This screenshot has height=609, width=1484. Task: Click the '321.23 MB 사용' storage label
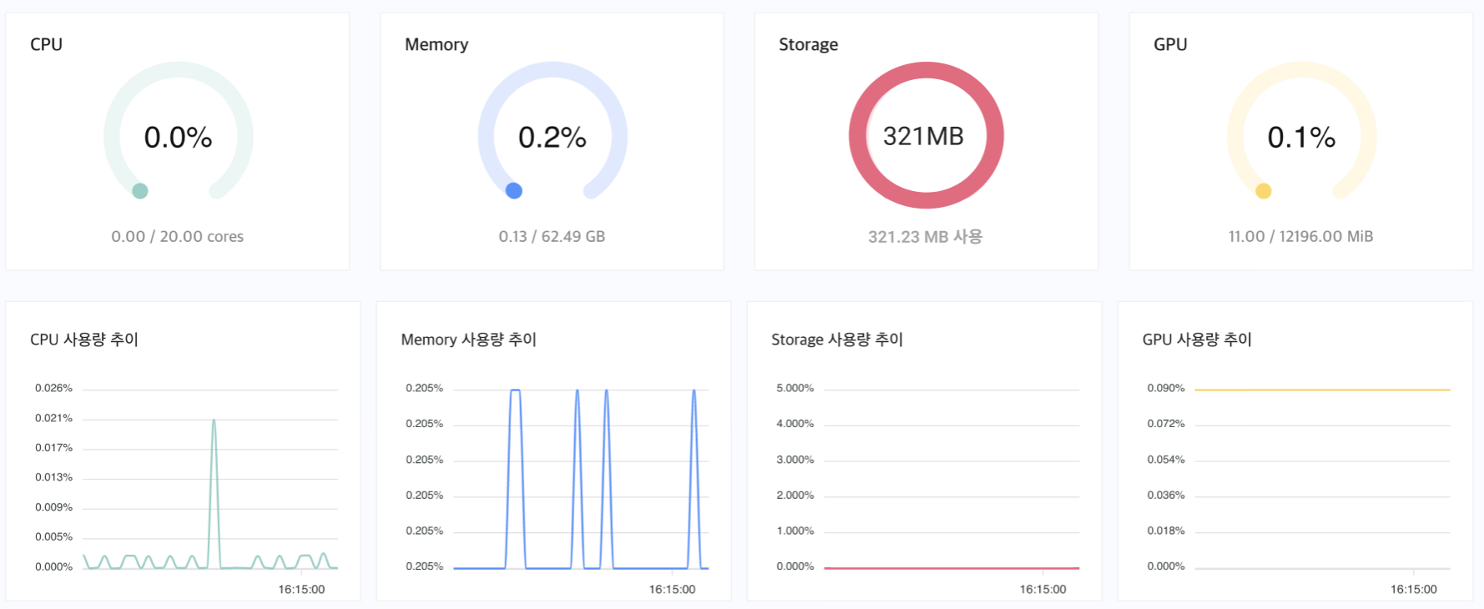[x=925, y=237]
